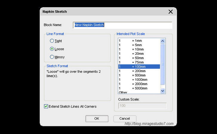Choose the 1 = 5000mm plot scale
Image resolution: width=217 pixels, height=134 pixels.
pyautogui.click(x=139, y=88)
